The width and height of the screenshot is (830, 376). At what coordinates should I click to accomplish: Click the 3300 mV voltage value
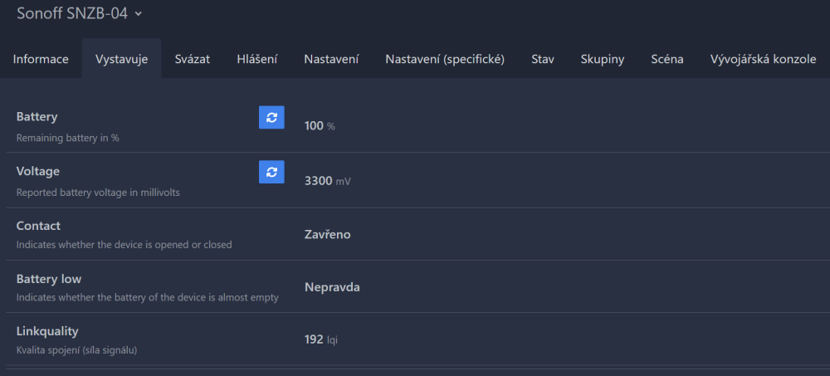pos(327,180)
